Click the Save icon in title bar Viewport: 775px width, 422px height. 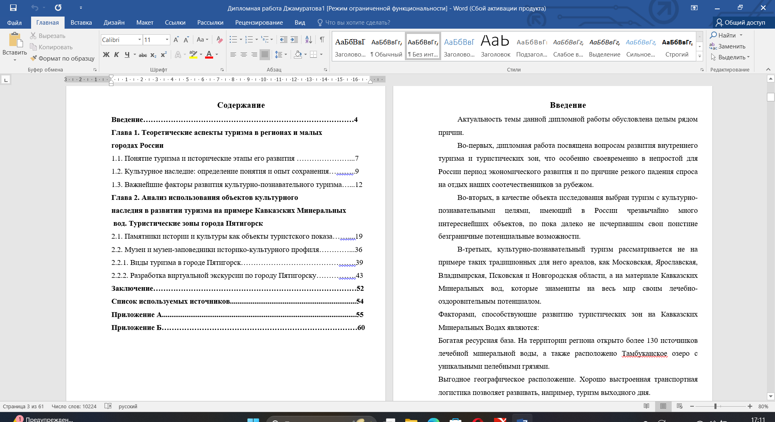click(13, 8)
